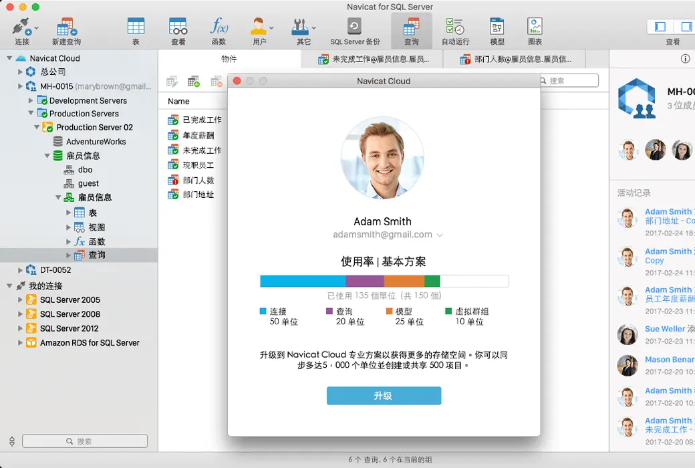This screenshot has width=695, height=468.
Task: Select the 年度薪酬 query item
Action: [x=190, y=135]
